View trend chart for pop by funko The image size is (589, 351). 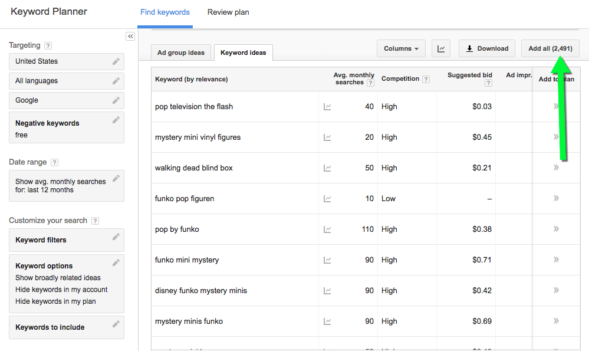327,229
